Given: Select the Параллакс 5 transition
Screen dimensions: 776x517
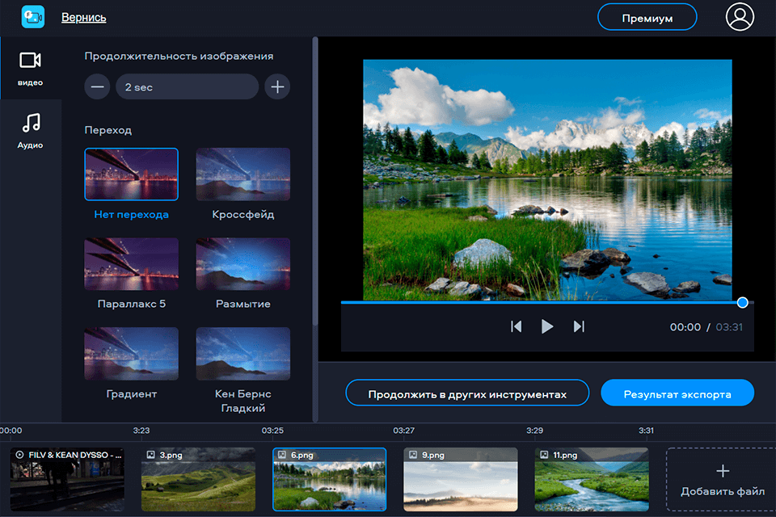Looking at the screenshot, I should pyautogui.click(x=131, y=263).
